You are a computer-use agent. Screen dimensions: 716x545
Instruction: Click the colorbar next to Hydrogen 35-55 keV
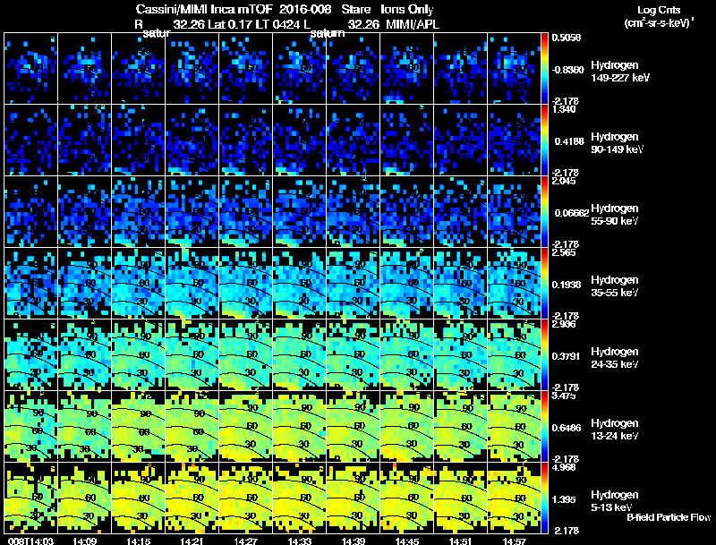click(544, 283)
